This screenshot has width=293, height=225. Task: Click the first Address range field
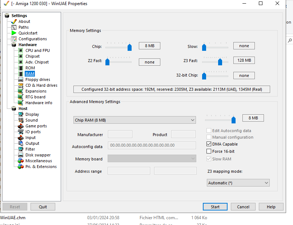click(x=129, y=171)
